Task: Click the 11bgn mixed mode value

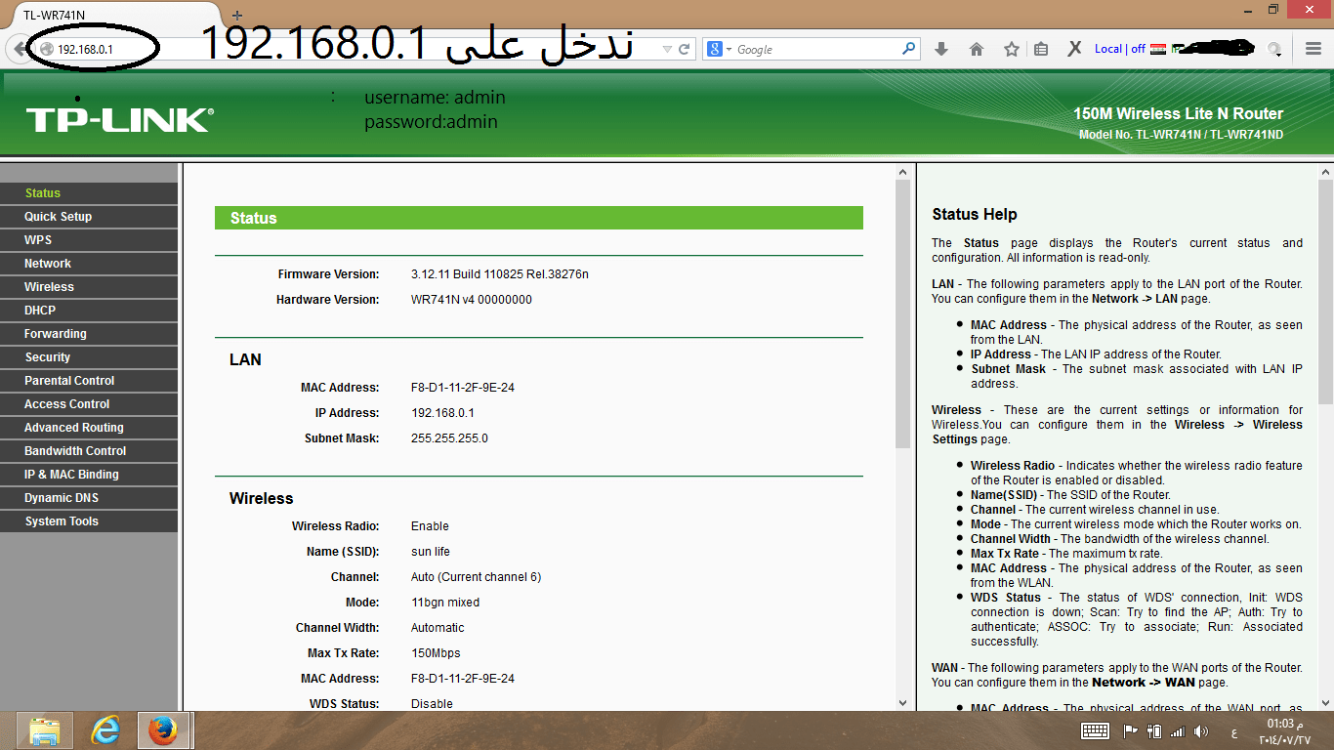Action: 445,603
